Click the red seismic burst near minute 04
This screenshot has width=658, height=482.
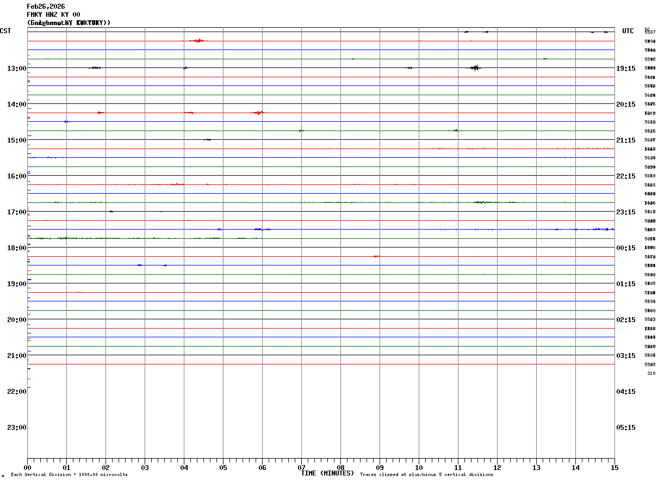pos(198,40)
